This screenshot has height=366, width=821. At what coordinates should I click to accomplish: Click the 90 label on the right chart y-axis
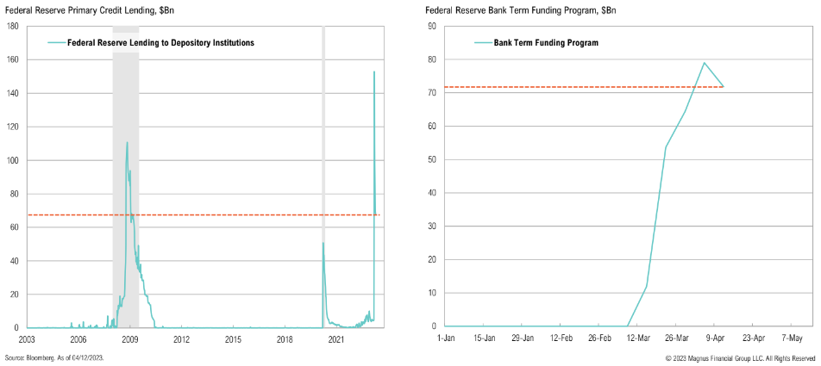[437, 26]
